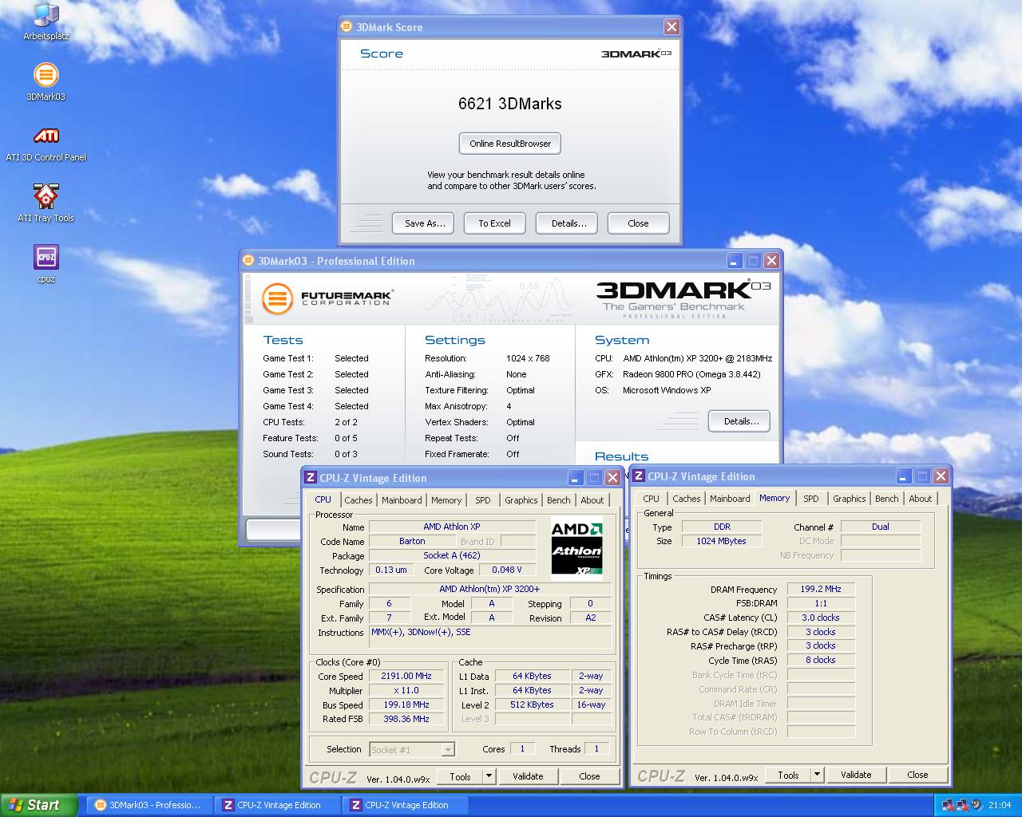Click Validate in left CPU-Z window
Image resolution: width=1022 pixels, height=817 pixels.
(528, 776)
